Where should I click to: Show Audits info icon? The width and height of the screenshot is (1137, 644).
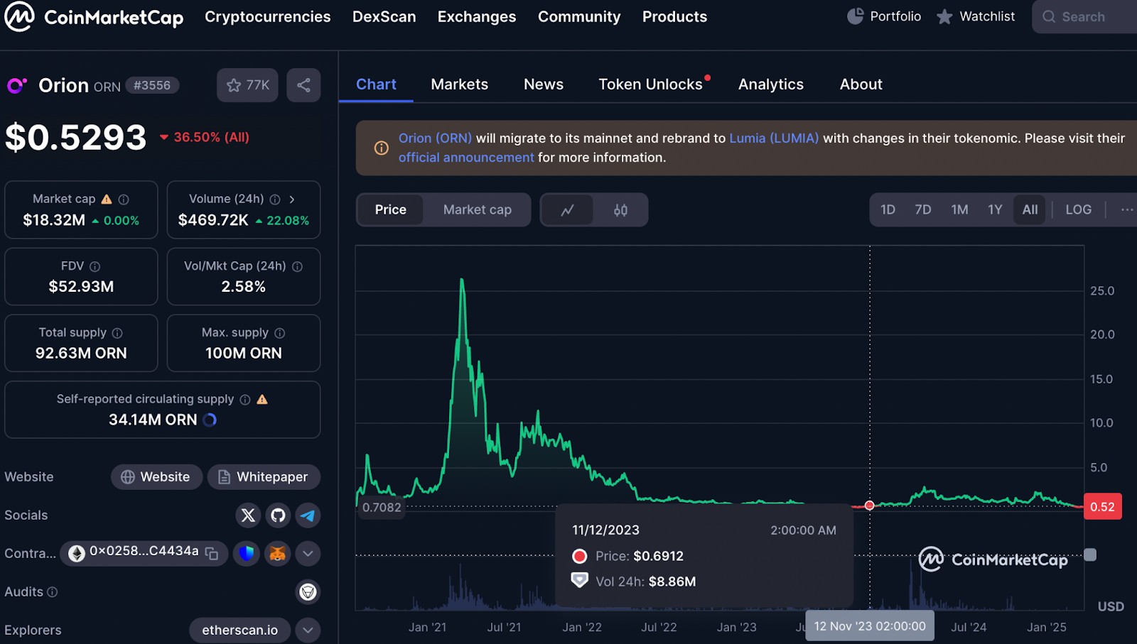(53, 592)
